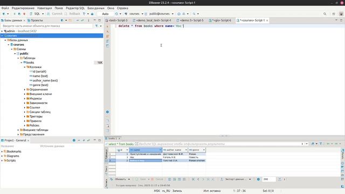Open the Обновить dropdown arrow
Viewport: 345px width, 194px height.
click(129, 179)
